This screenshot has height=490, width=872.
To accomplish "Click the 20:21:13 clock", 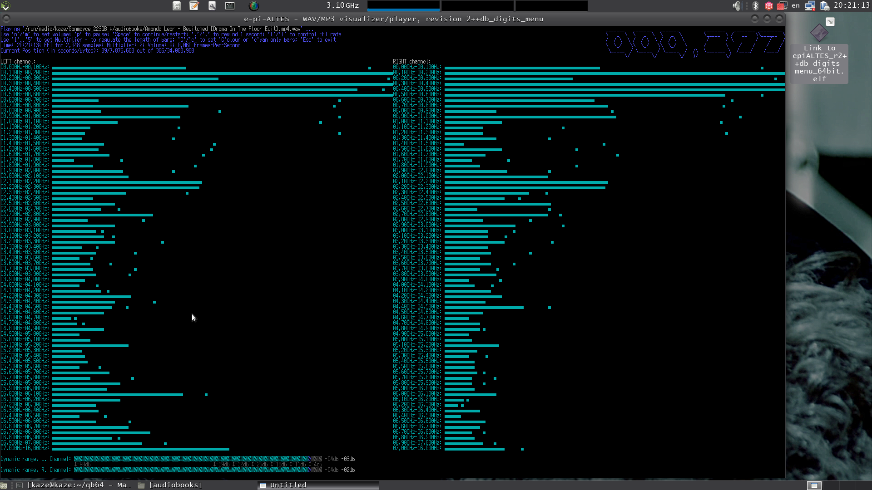I will [852, 5].
